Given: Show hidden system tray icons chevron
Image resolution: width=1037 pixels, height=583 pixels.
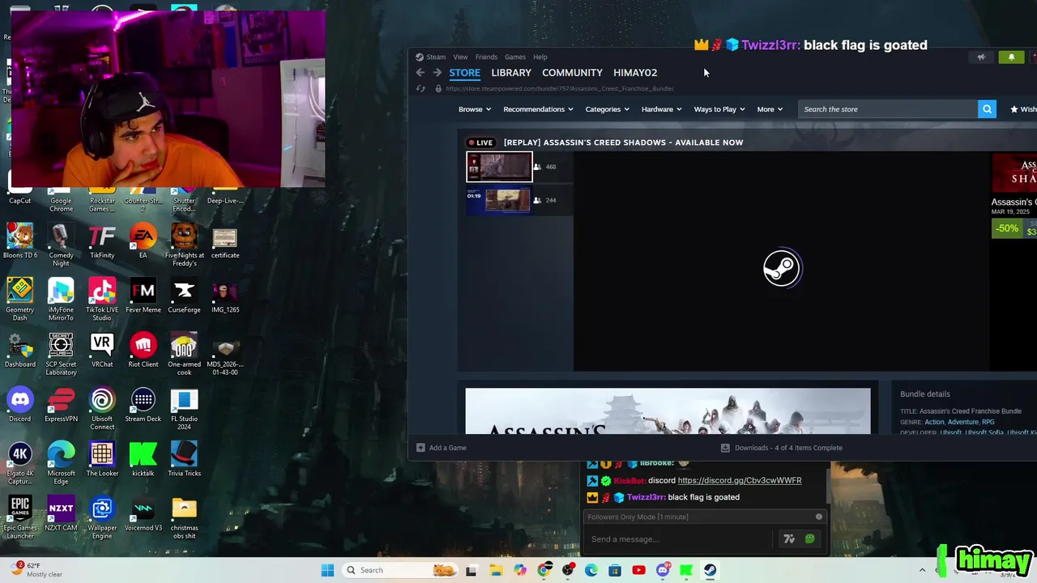Looking at the screenshot, I should click(922, 570).
